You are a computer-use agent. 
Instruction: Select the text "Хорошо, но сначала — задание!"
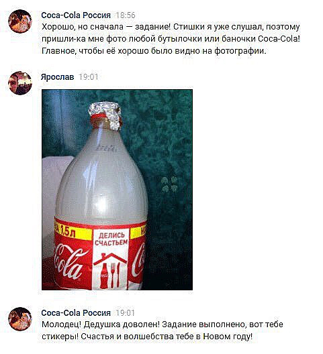tap(107, 27)
